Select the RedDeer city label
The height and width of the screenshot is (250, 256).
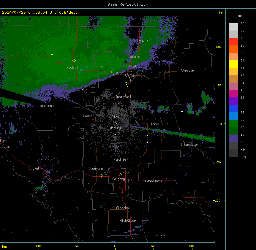[131, 76]
